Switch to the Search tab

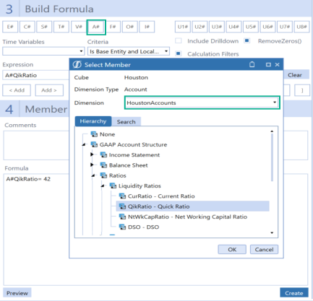(126, 122)
